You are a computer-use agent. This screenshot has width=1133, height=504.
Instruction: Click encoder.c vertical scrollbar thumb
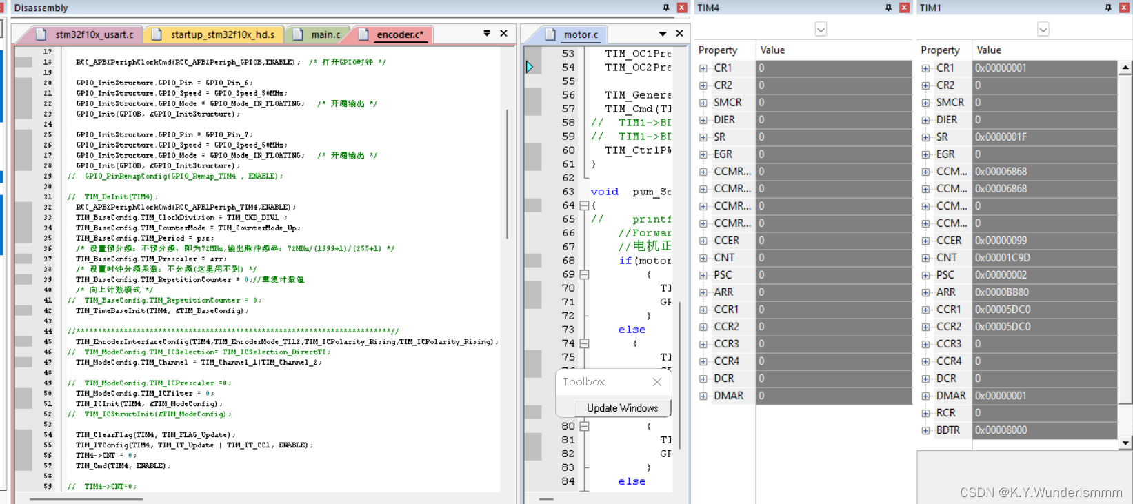(x=508, y=174)
